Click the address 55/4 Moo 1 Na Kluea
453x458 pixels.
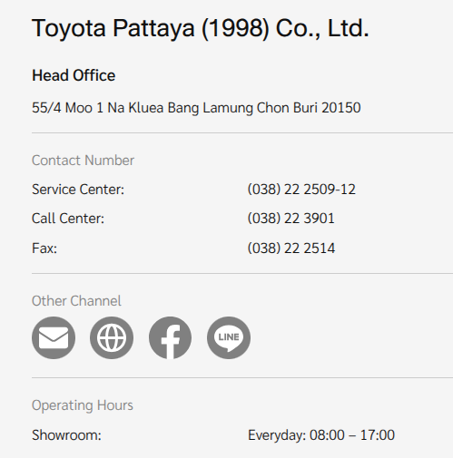(196, 108)
